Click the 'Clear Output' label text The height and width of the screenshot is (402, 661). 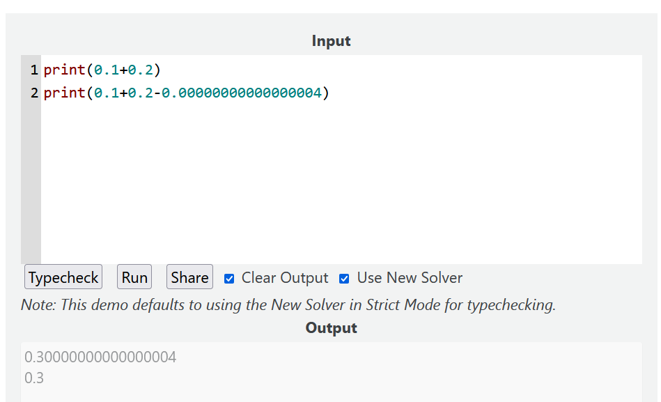coord(284,278)
